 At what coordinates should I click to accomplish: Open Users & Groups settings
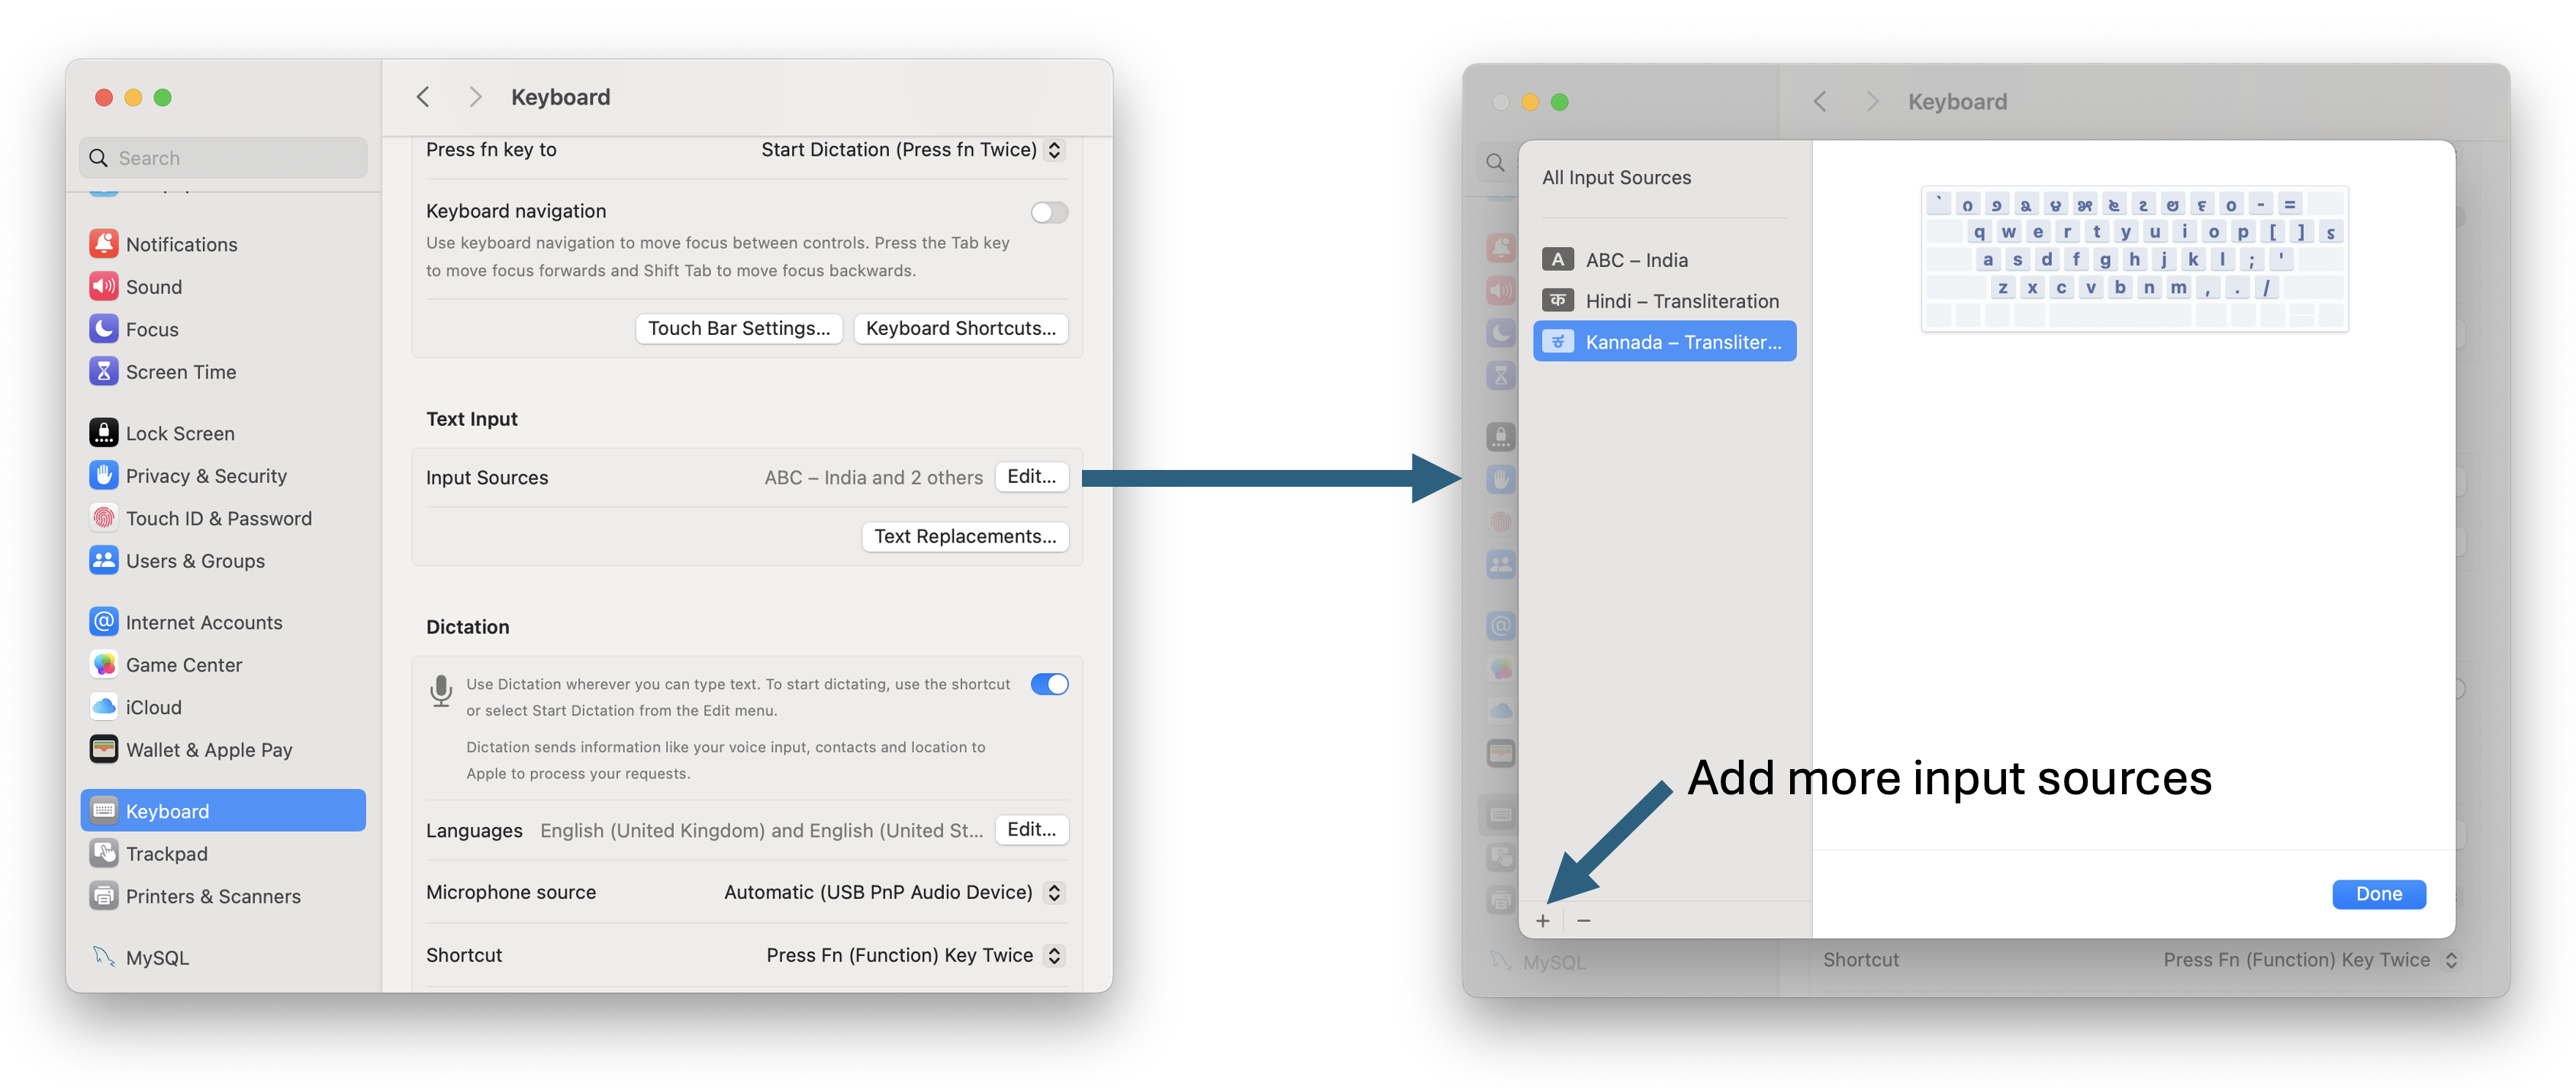(223, 561)
